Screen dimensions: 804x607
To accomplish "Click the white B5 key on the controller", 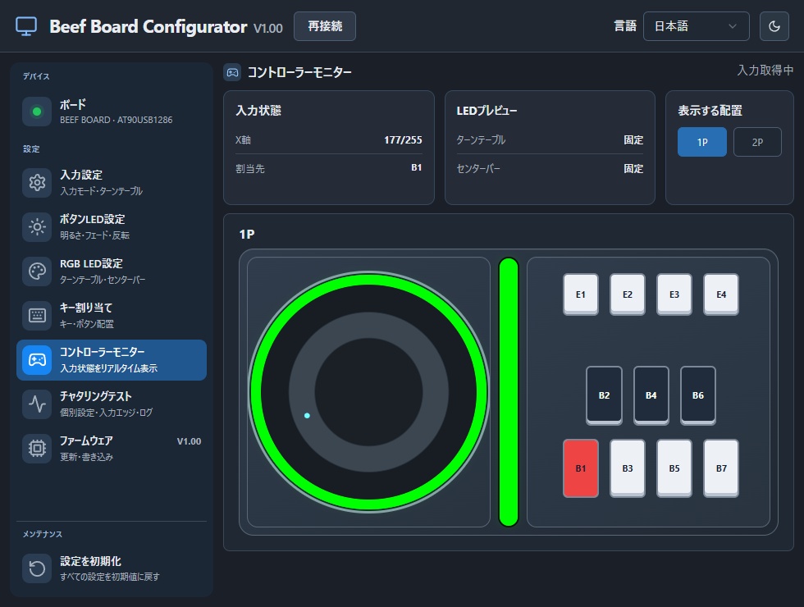I will (x=674, y=468).
